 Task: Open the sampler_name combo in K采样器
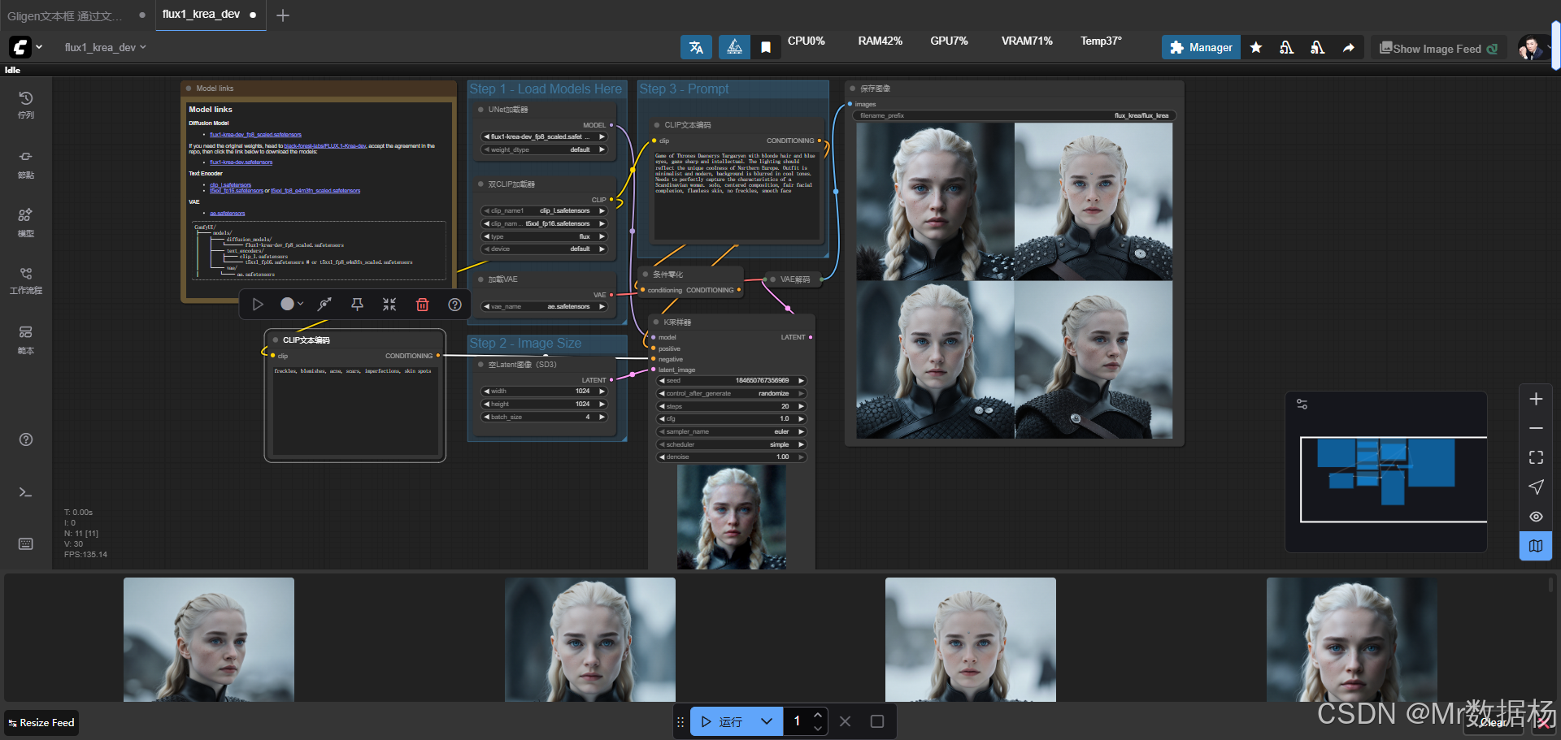732,431
